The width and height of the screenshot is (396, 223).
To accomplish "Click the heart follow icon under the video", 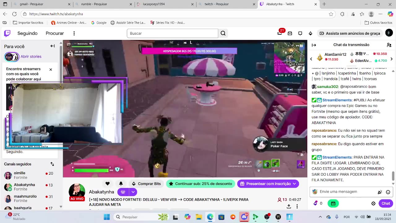I will point(107,184).
